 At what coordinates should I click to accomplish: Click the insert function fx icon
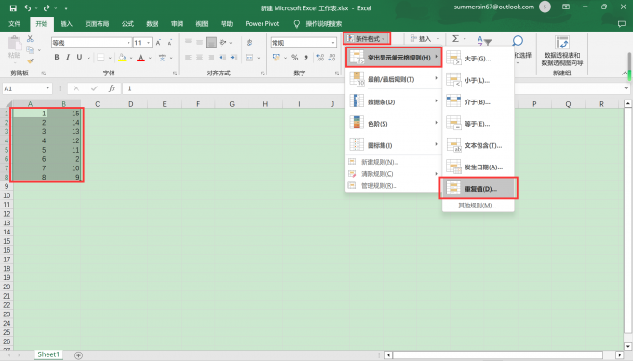112,88
